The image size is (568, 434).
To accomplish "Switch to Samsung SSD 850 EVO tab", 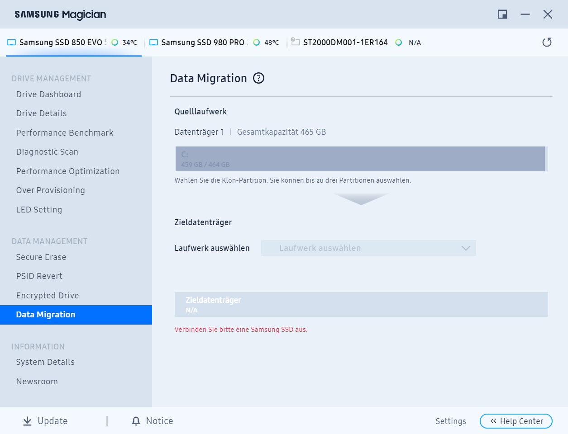I will coord(74,42).
